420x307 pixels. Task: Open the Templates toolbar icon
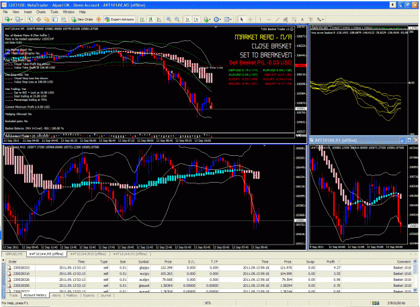pyautogui.click(x=226, y=19)
